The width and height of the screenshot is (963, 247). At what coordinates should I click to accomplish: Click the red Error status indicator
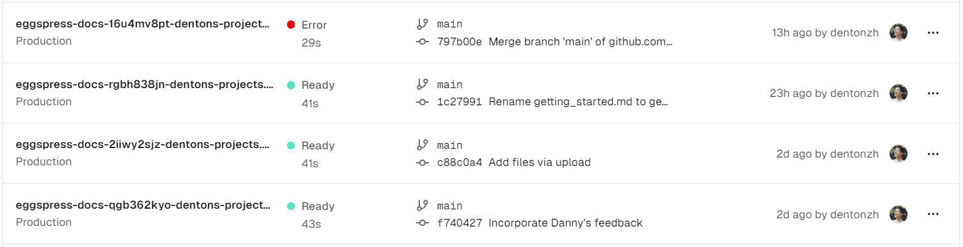click(x=291, y=25)
